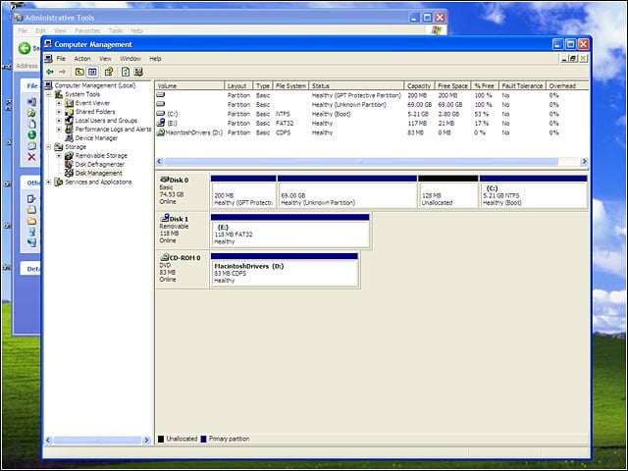Click the Up one level folder icon
Image resolution: width=628 pixels, height=471 pixels.
coord(79,72)
